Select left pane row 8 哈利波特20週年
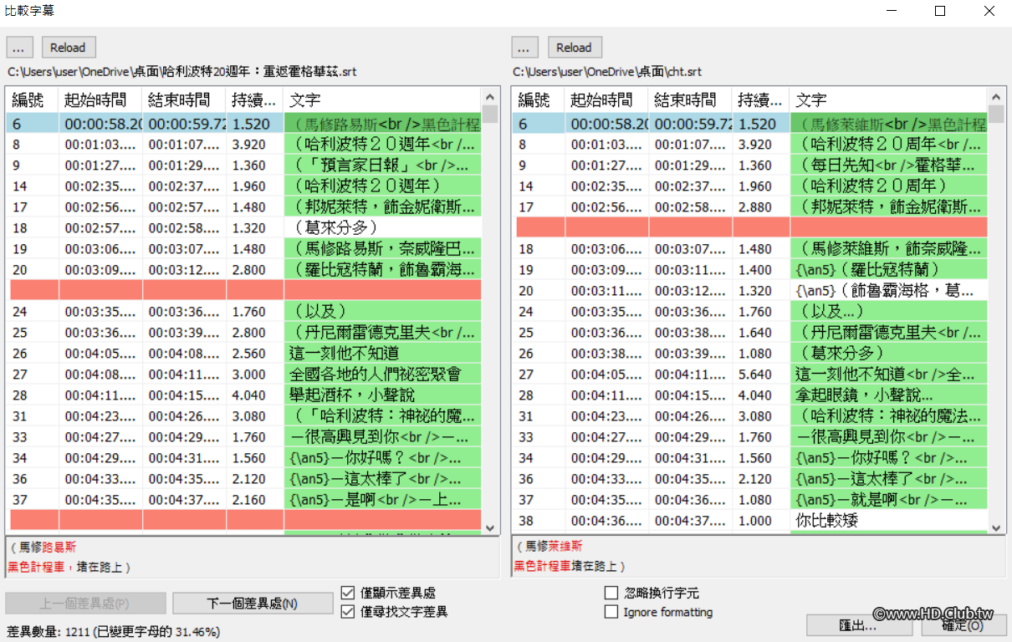The image size is (1012, 642). pyautogui.click(x=244, y=145)
